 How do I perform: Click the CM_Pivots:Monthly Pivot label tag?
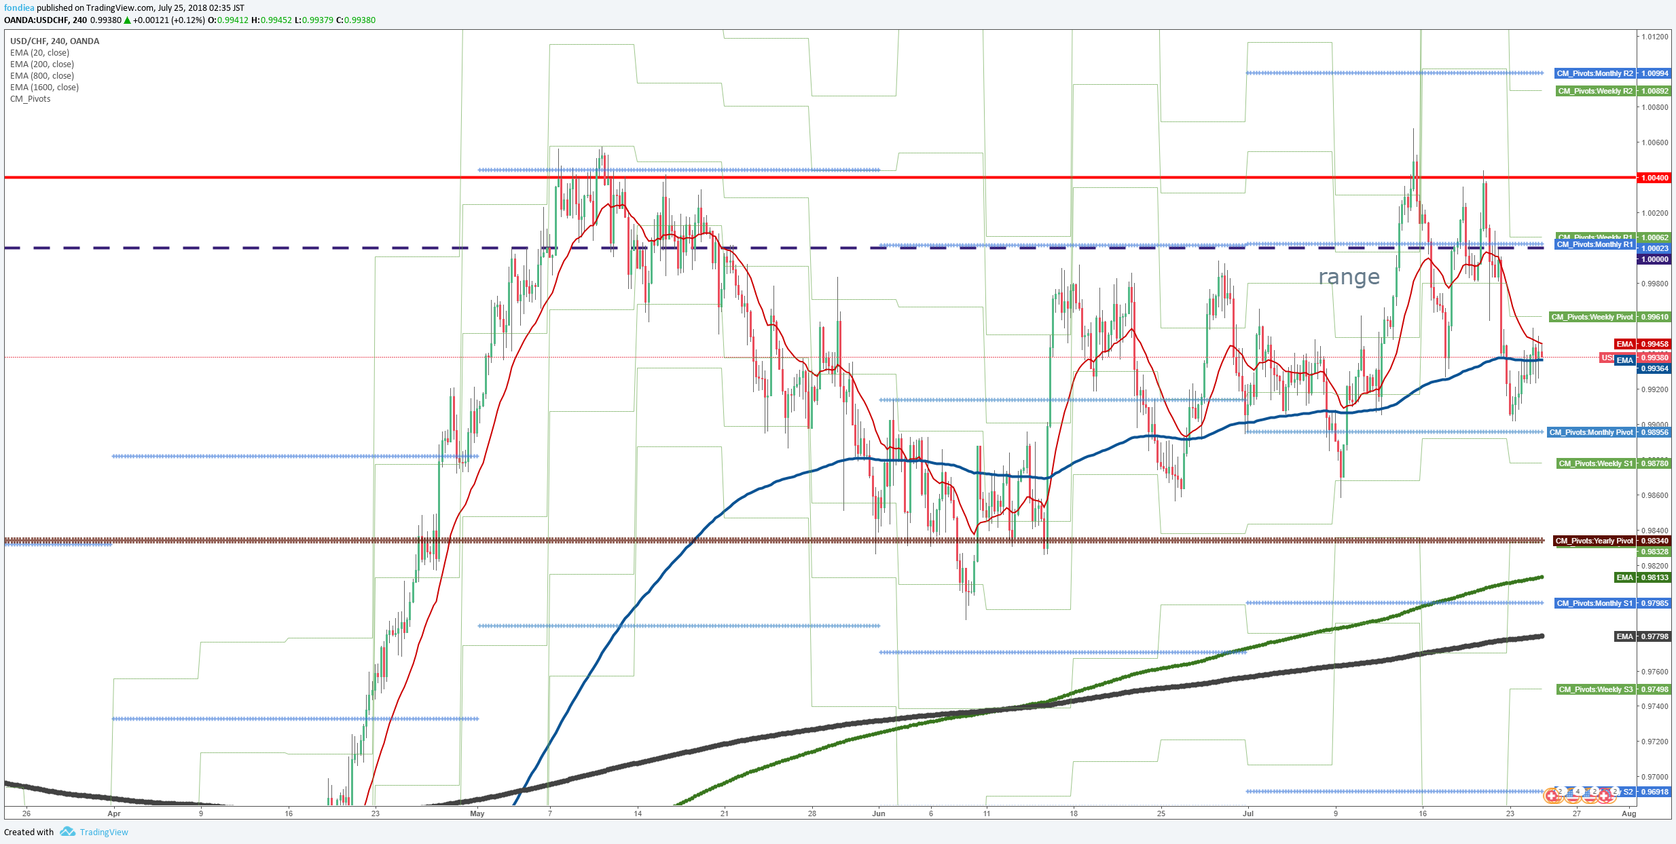tap(1591, 432)
